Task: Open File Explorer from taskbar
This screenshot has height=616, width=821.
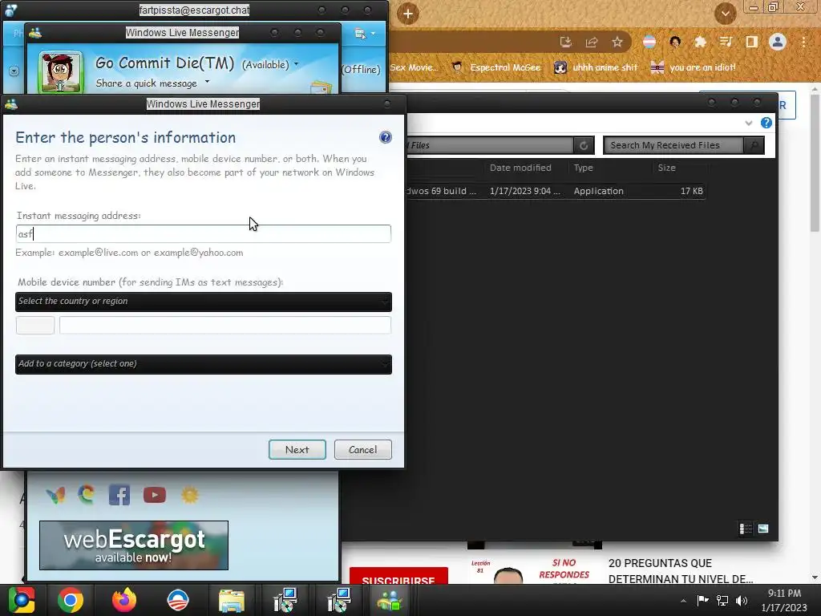Action: (232, 600)
